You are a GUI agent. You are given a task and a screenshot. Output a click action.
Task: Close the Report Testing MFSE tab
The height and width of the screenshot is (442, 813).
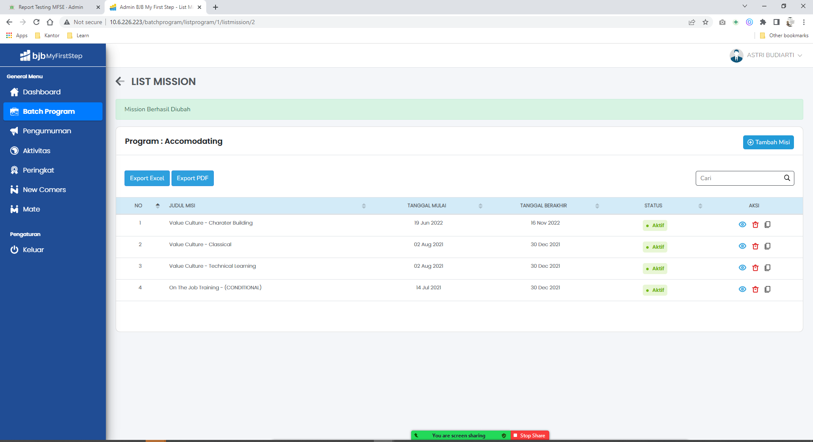click(98, 7)
